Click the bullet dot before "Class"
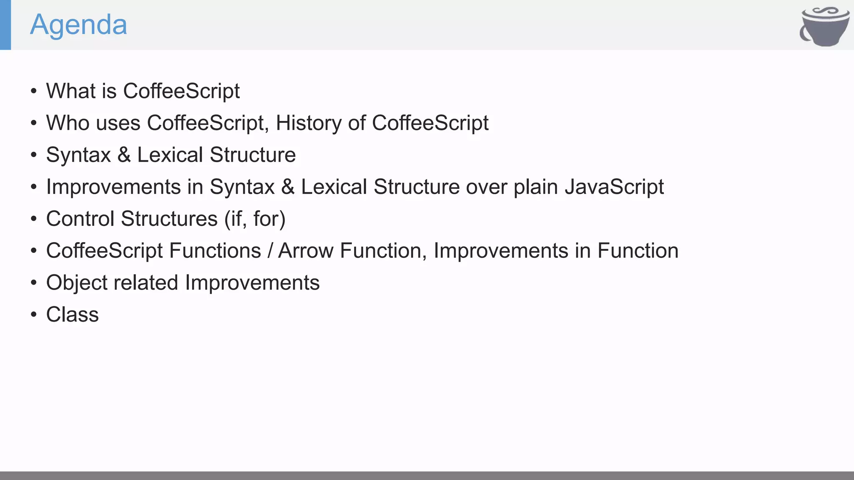The width and height of the screenshot is (854, 480). click(34, 315)
